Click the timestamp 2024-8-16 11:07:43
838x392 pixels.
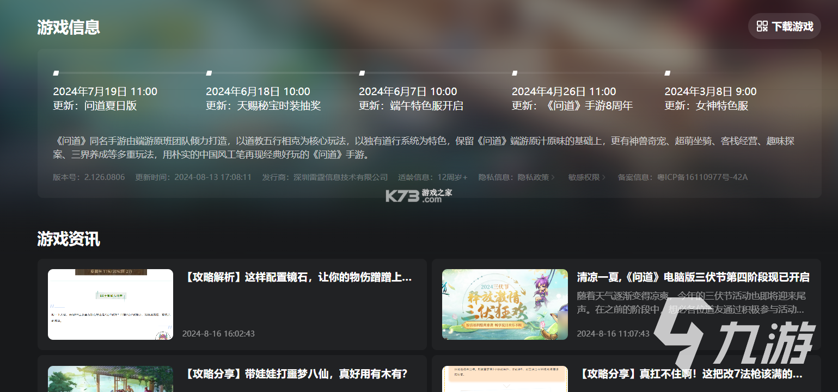613,333
